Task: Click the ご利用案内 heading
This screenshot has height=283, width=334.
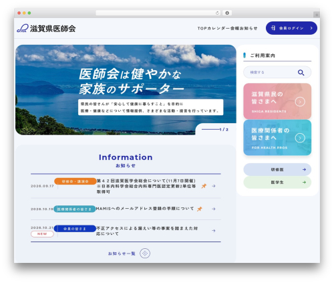Action: [x=263, y=56]
